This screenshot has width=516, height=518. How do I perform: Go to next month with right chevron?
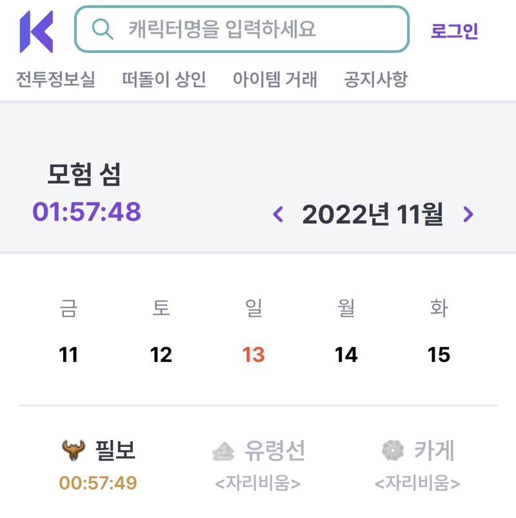[468, 214]
